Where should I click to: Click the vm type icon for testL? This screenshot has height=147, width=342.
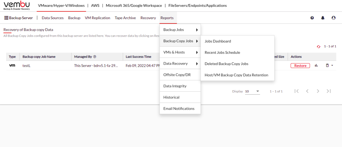click(12, 66)
